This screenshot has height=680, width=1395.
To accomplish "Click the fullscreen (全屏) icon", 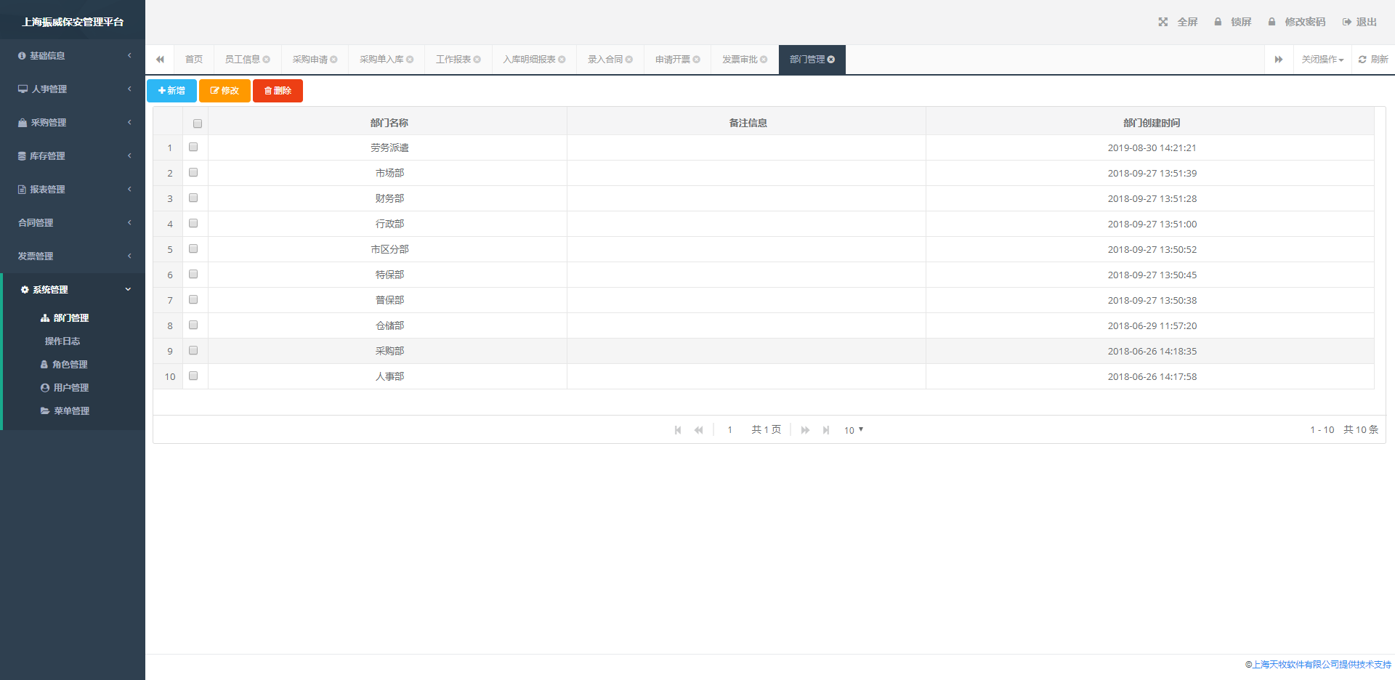I will coord(1162,22).
